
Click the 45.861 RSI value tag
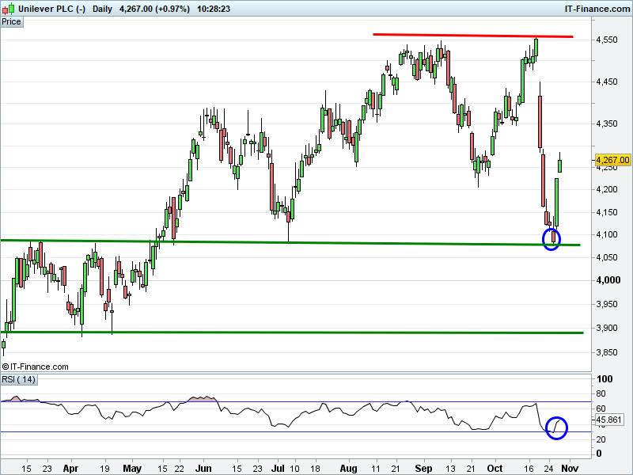[x=608, y=420]
